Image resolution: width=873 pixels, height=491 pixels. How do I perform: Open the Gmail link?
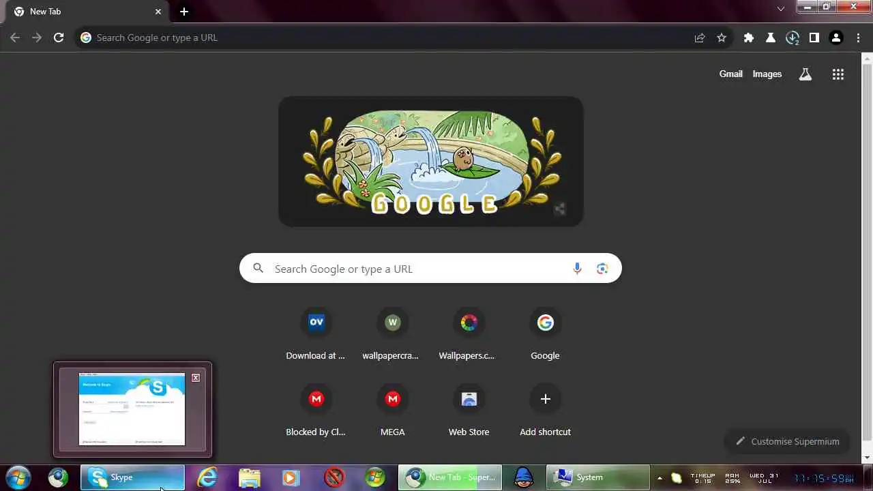(730, 74)
